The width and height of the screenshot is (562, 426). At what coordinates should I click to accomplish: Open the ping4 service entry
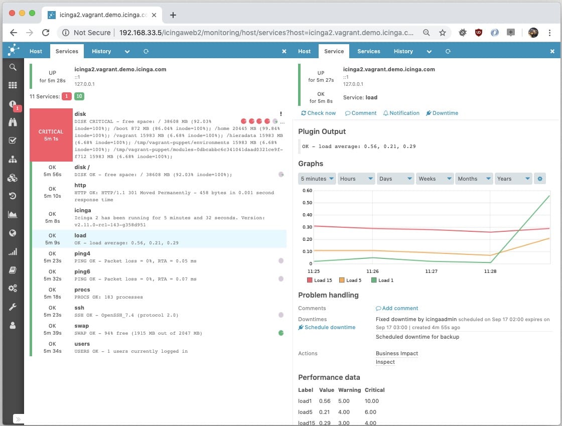tap(158, 257)
